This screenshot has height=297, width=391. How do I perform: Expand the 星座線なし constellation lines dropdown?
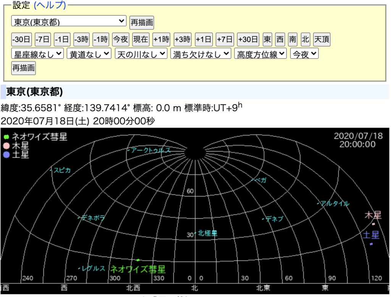click(x=37, y=54)
